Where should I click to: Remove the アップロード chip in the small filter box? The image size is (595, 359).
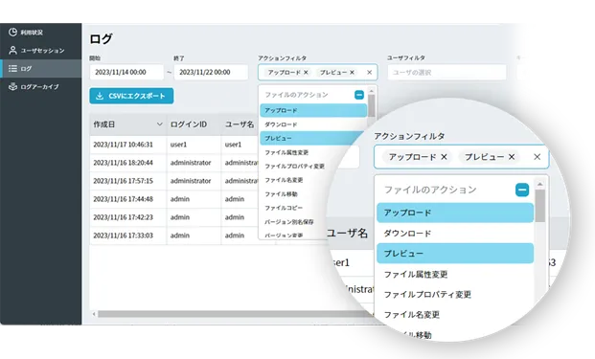tap(306, 72)
